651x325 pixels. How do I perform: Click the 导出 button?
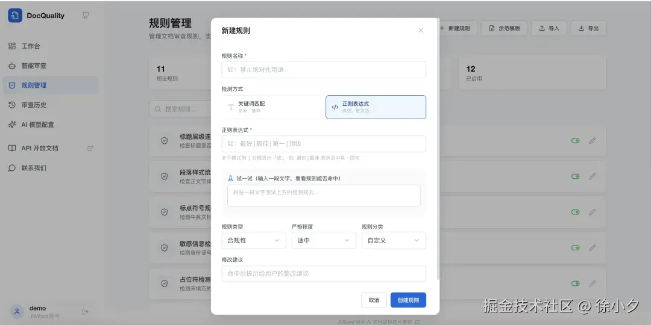point(588,28)
